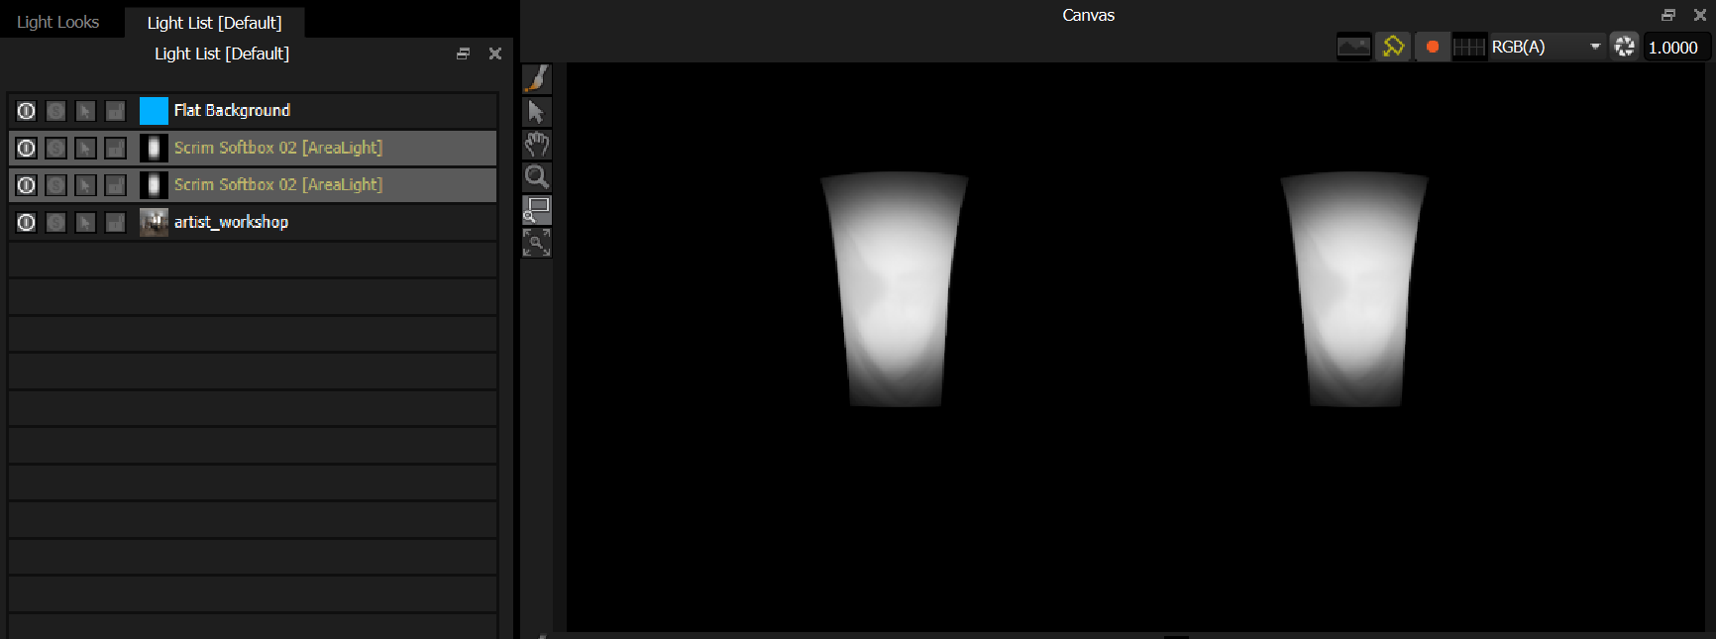Switch to the Light List [Default] tab
Image resolution: width=1716 pixels, height=639 pixels.
point(215,22)
